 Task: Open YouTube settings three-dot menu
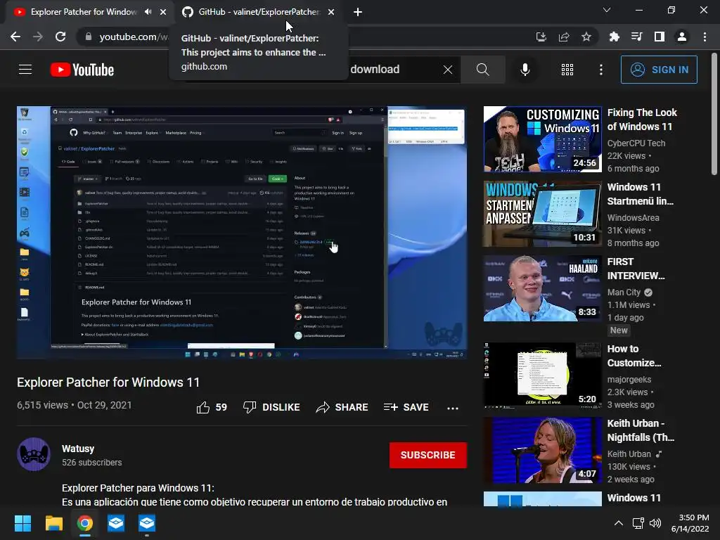click(x=601, y=70)
